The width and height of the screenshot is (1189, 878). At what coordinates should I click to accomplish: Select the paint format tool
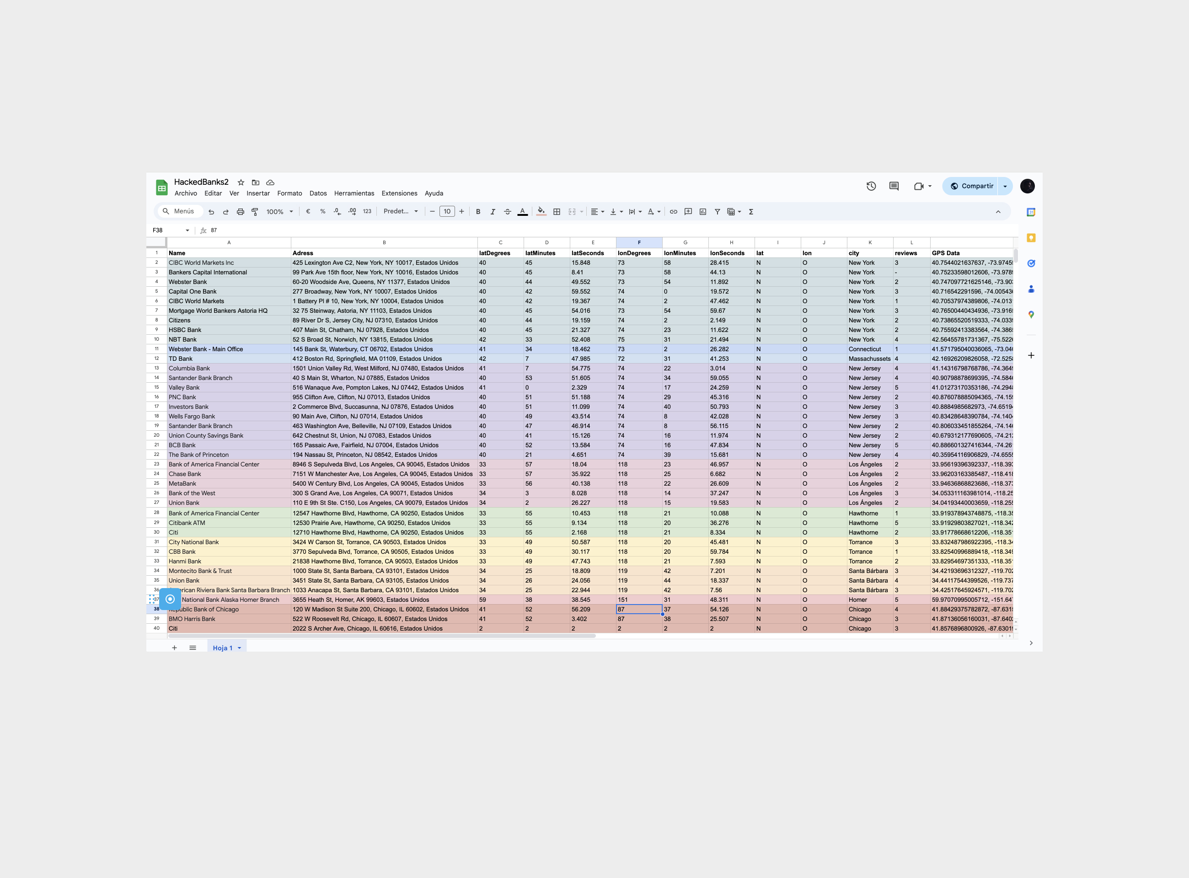255,212
